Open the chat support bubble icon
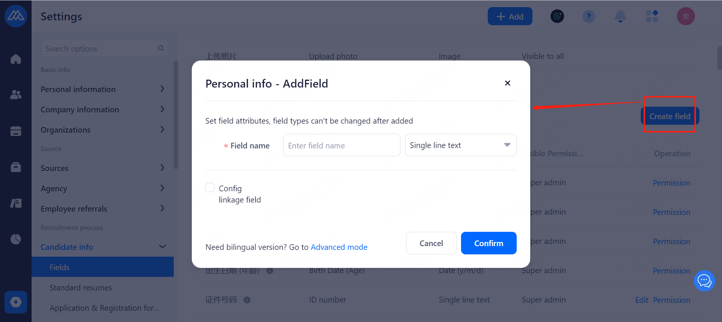Image resolution: width=722 pixels, height=322 pixels. pyautogui.click(x=704, y=281)
